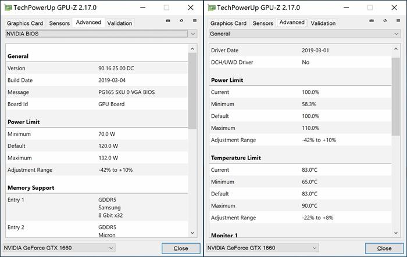407x257 pixels.
Task: Expand the General section dropdown
Action: click(396, 34)
